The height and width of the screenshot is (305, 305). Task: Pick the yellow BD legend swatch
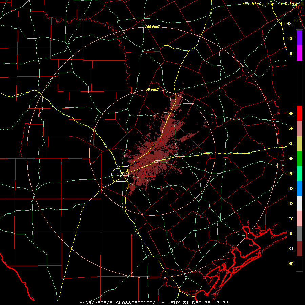(x=299, y=144)
